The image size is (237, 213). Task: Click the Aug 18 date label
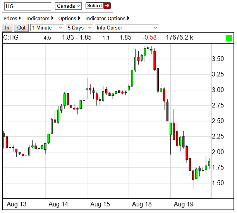point(142,204)
